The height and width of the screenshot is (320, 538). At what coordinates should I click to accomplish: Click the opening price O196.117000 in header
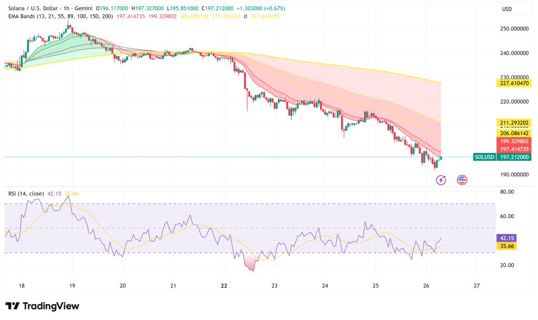tap(112, 8)
